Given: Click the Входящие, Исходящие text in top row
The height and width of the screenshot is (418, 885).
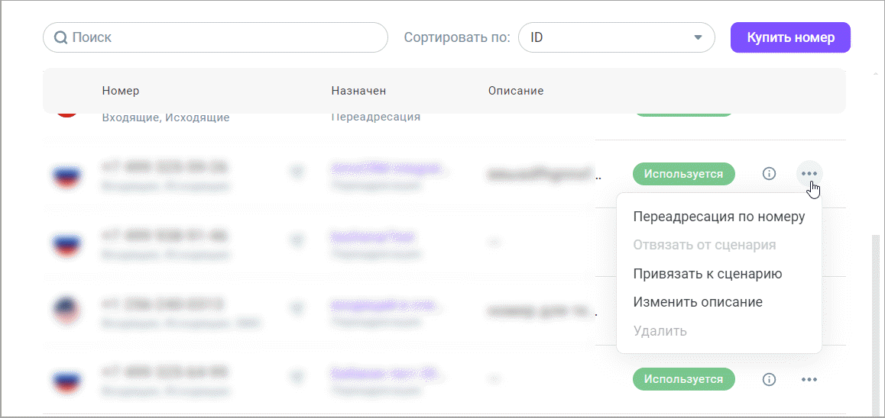Looking at the screenshot, I should point(166,117).
